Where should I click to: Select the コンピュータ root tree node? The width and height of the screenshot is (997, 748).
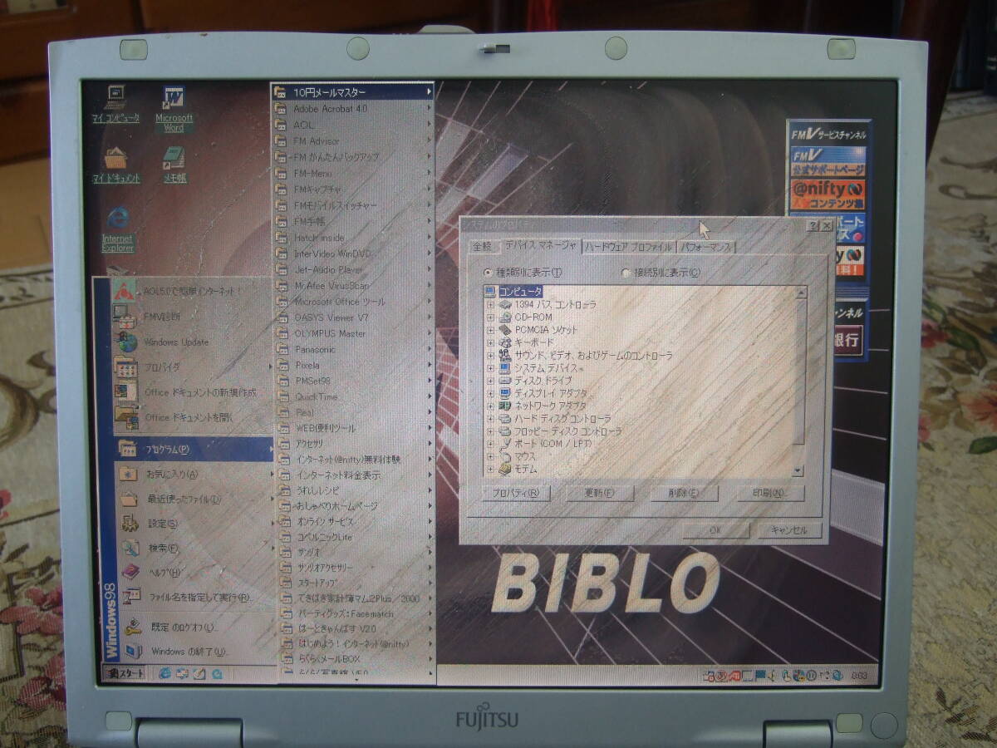pyautogui.click(x=519, y=292)
